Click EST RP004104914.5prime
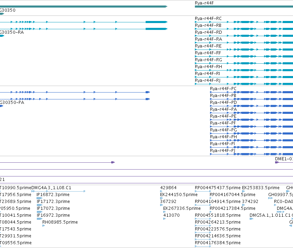The width and height of the screenshot is (293, 248). coord(218,202)
